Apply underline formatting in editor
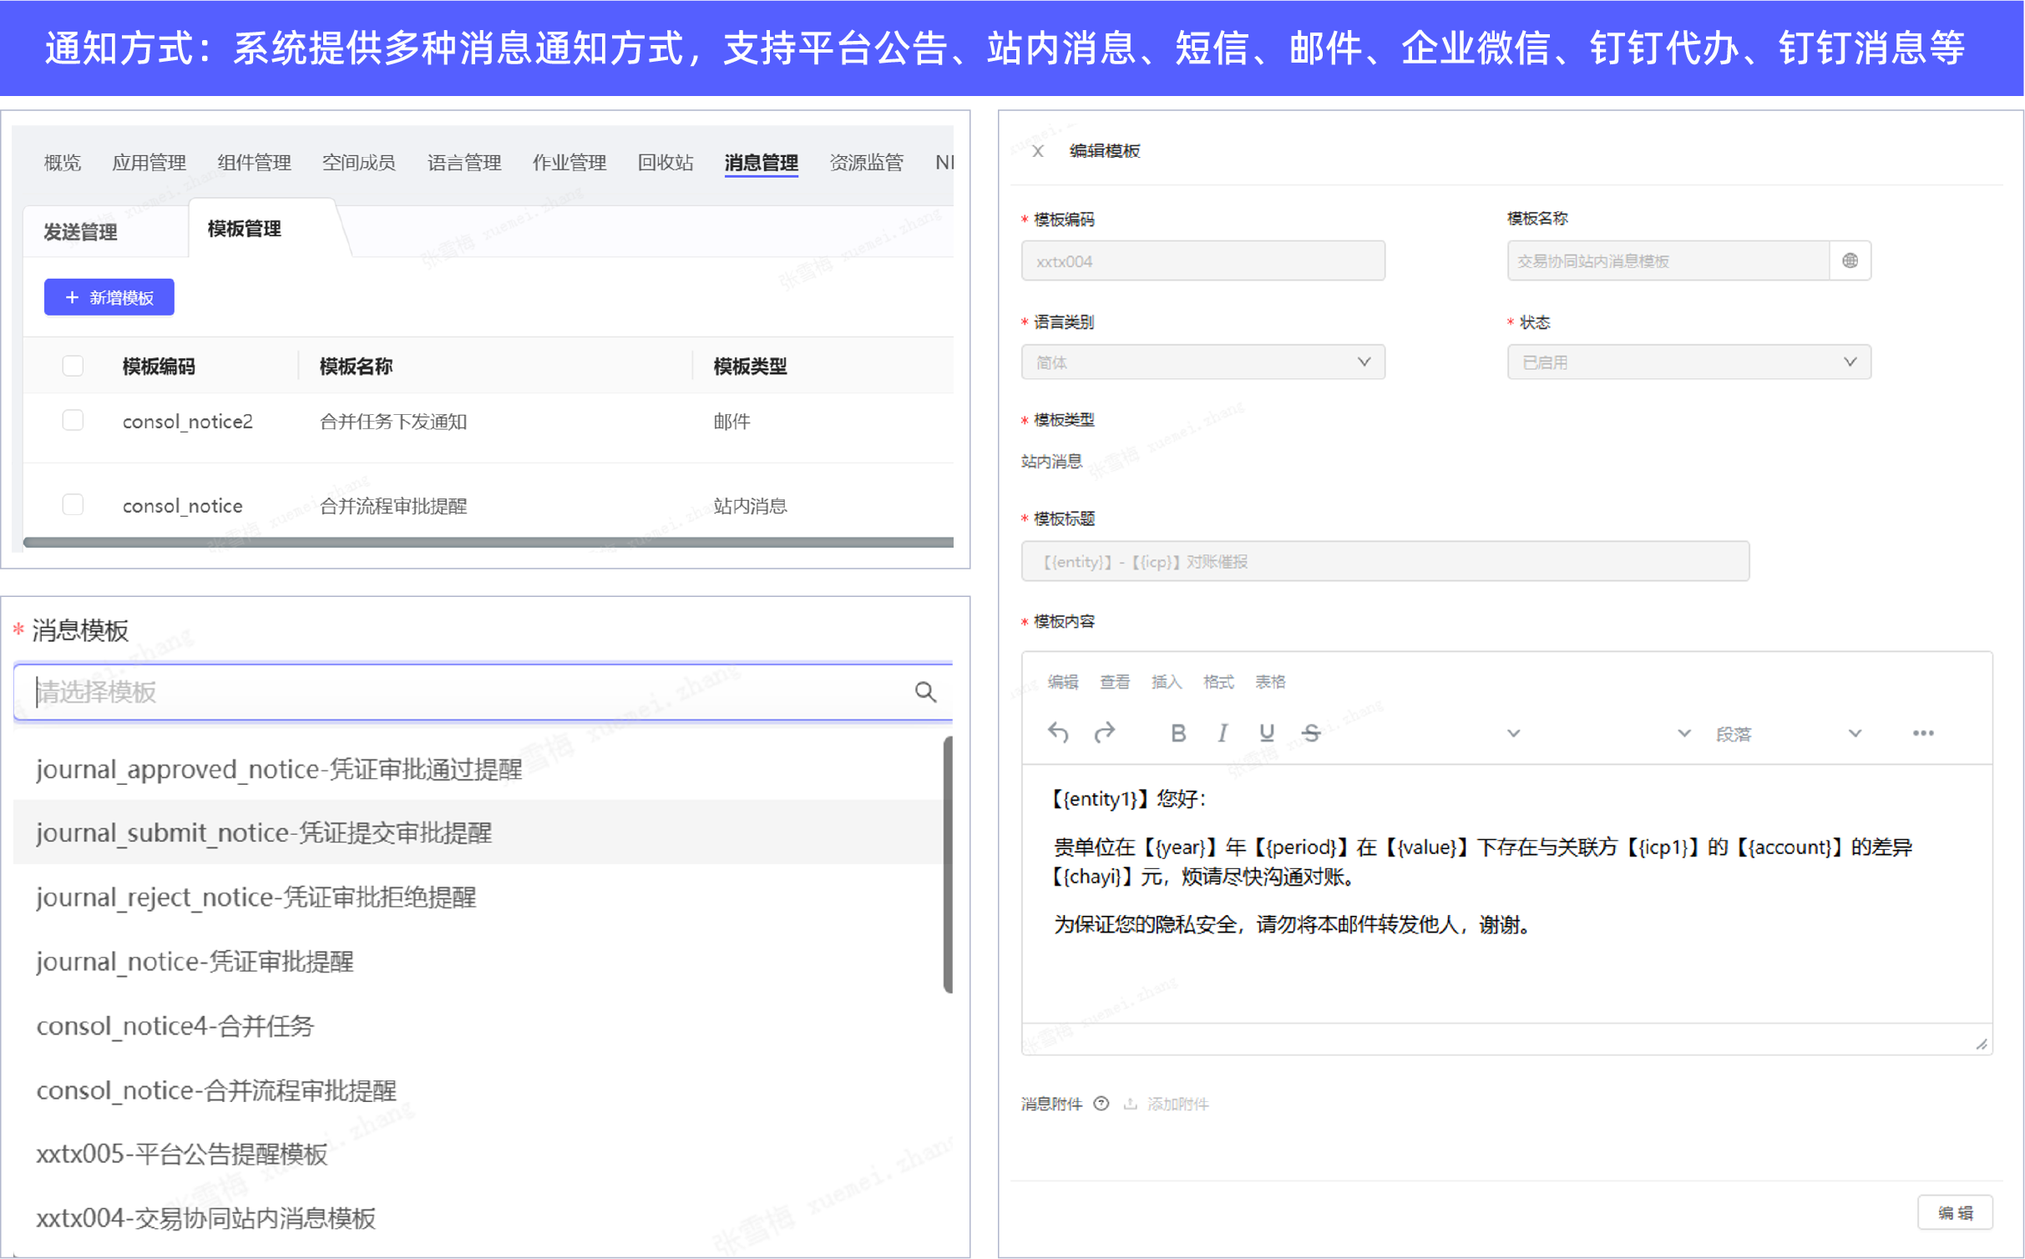This screenshot has width=2025, height=1259. point(1266,733)
